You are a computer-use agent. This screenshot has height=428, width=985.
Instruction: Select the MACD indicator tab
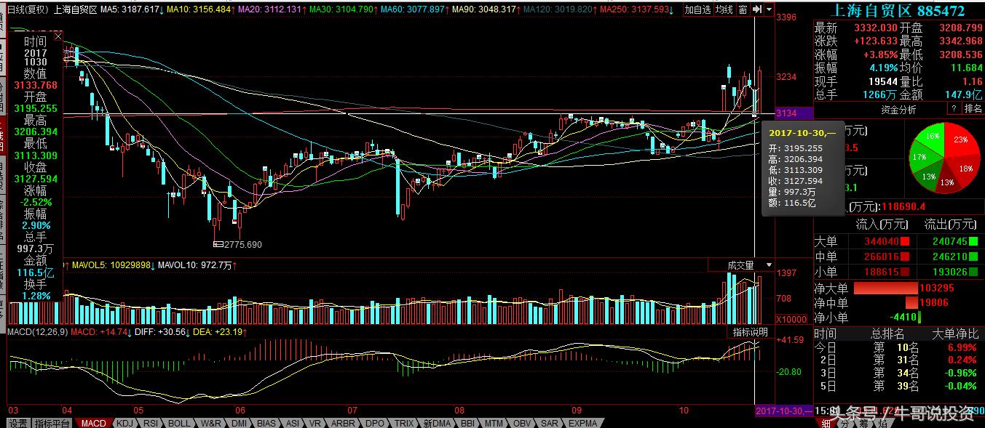tap(93, 423)
